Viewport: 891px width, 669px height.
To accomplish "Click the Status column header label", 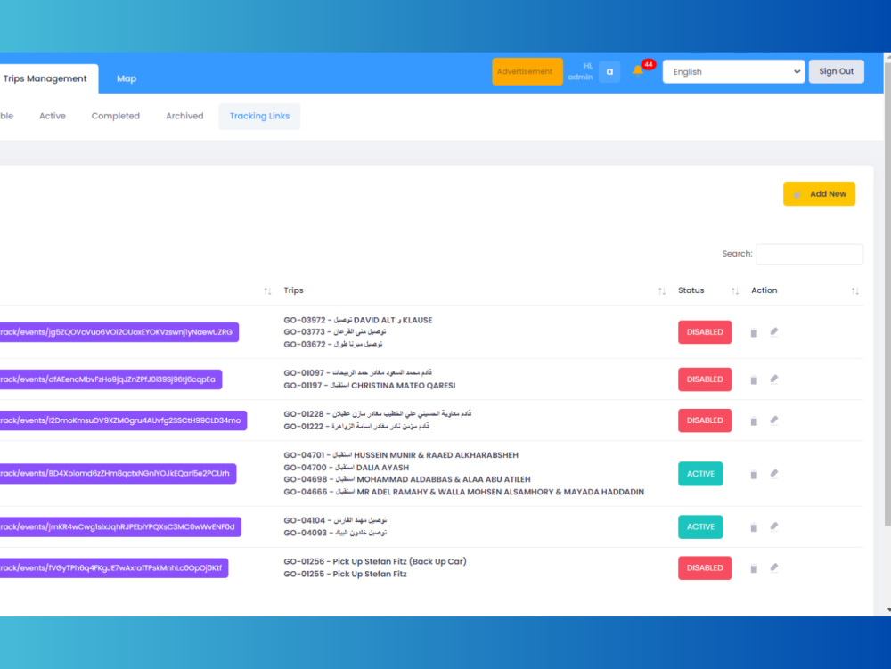I will point(691,290).
